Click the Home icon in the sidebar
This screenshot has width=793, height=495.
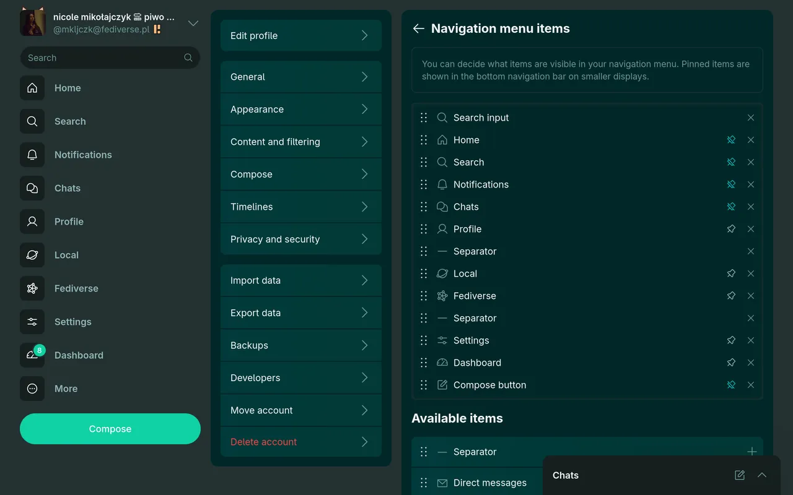[x=32, y=88]
